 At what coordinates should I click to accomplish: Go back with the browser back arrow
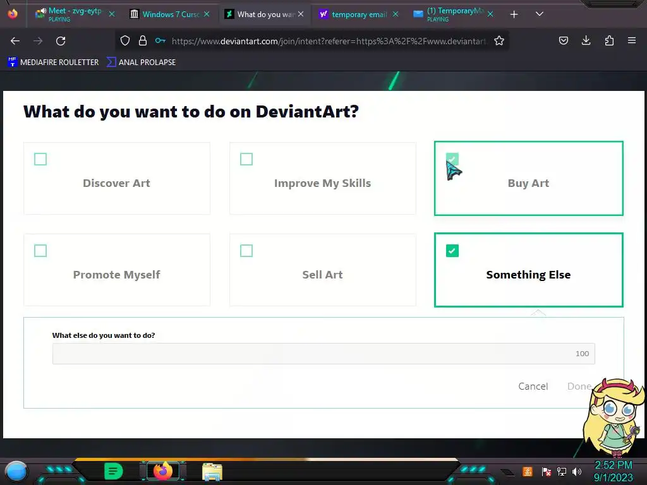pyautogui.click(x=15, y=41)
